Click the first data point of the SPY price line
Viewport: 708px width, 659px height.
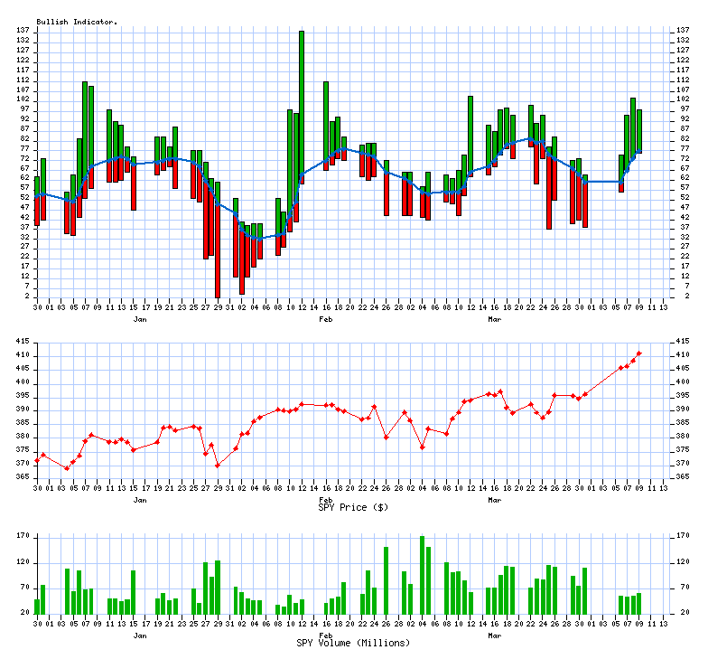(x=37, y=461)
